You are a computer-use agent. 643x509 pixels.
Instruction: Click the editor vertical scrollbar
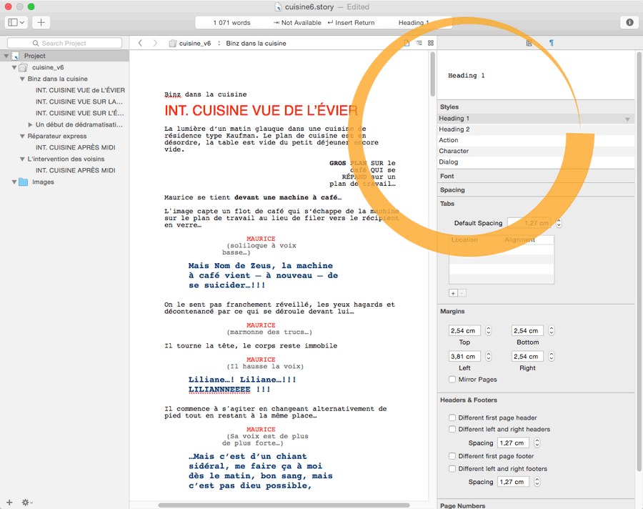tap(433, 74)
